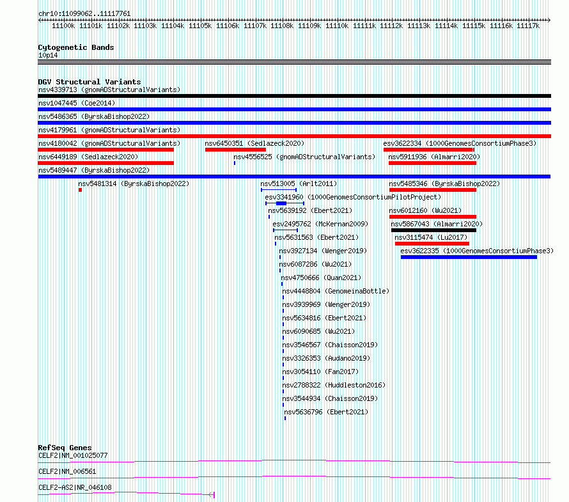Open nsv5489447 (ByrskaBishop2022) variant
This screenshot has height=502, width=569.
[x=94, y=170]
